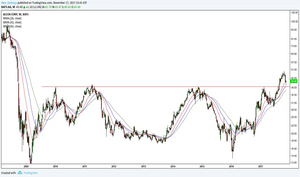The width and height of the screenshot is (300, 177).
Task: Click the 35.50 price axis label
Action: [x=294, y=95]
